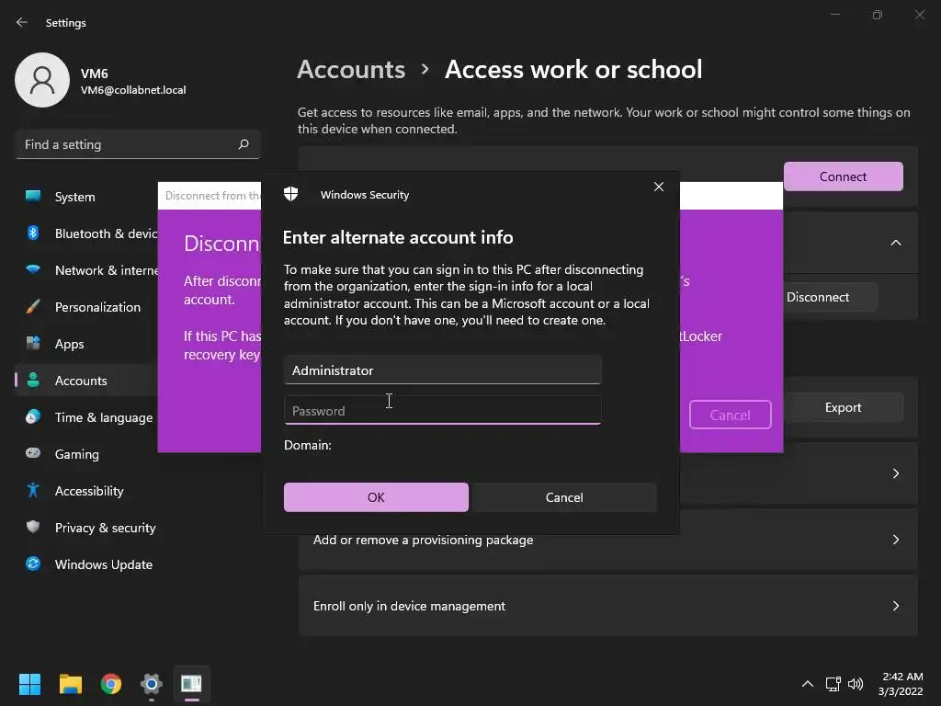Click the Password field
This screenshot has height=706, width=941.
[443, 411]
